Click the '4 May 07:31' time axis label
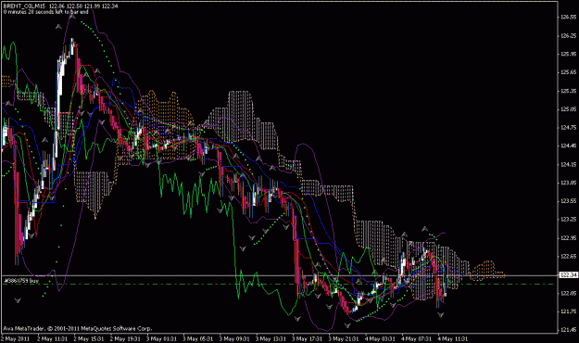Image resolution: width=579 pixels, height=343 pixels. 417,338
